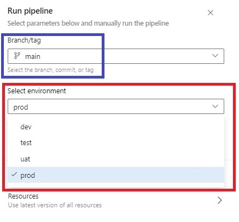239x222 pixels.
Task: Open the Branch/tag field showing main
Action: click(x=116, y=56)
